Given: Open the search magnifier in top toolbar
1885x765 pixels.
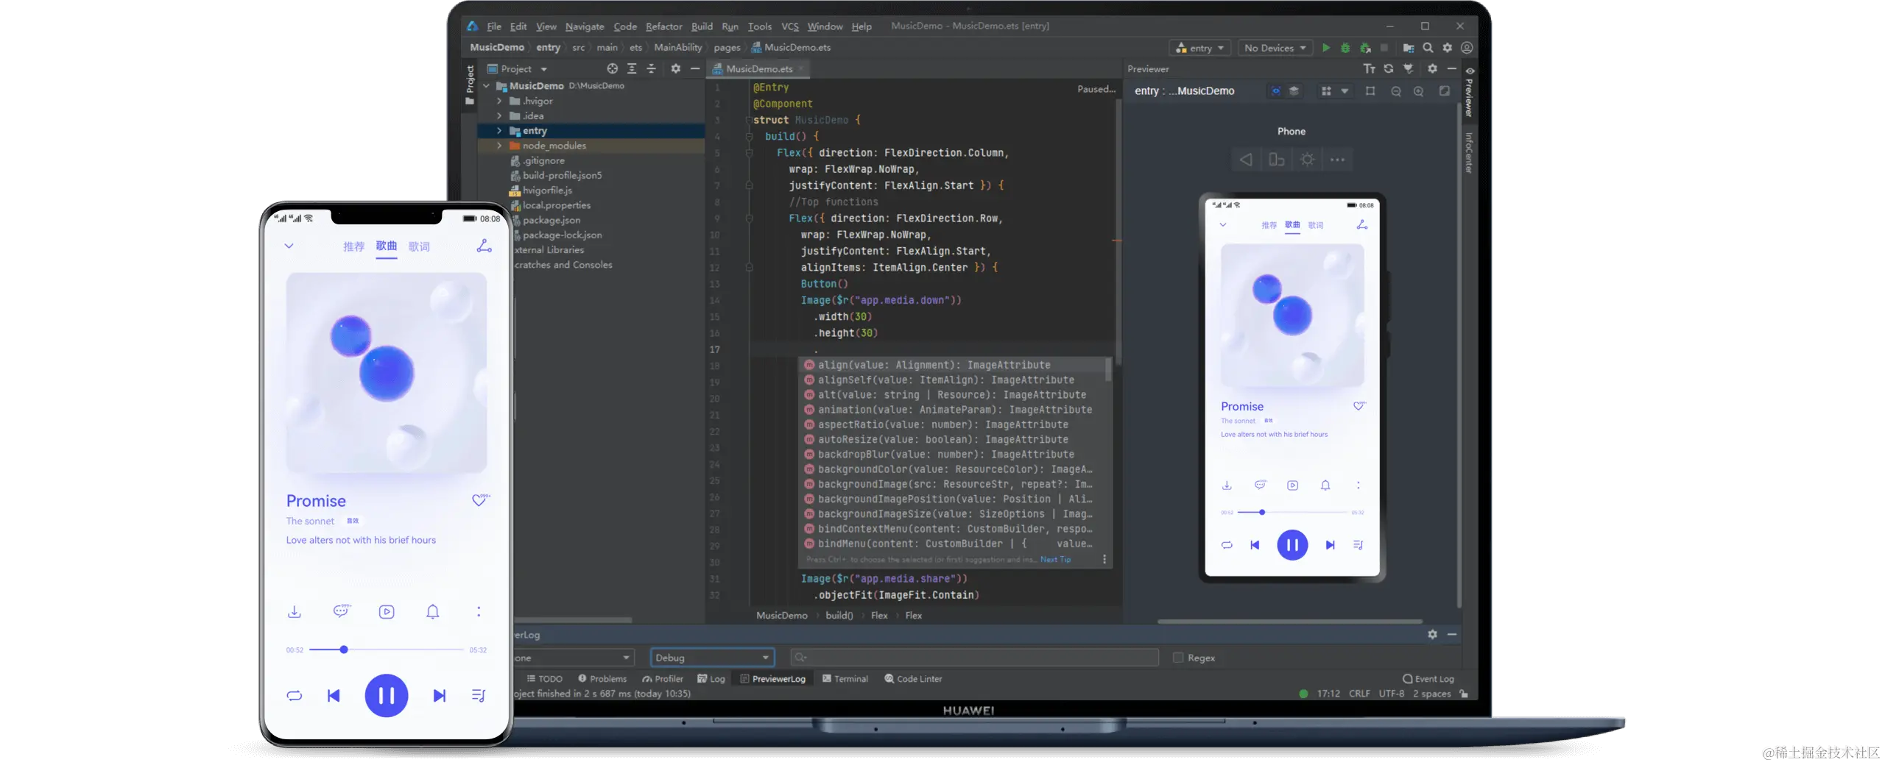Looking at the screenshot, I should click(1428, 48).
